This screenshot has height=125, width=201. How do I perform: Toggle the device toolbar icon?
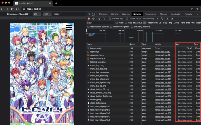93,14
